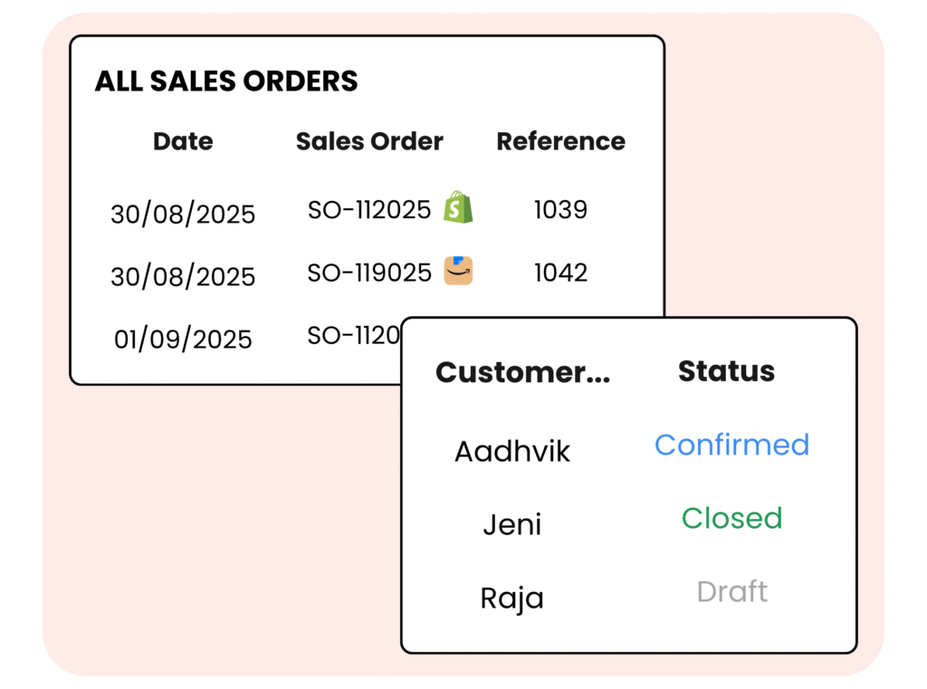927x689 pixels.
Task: Open the partially hidden SO-1120 order
Action: [x=353, y=335]
